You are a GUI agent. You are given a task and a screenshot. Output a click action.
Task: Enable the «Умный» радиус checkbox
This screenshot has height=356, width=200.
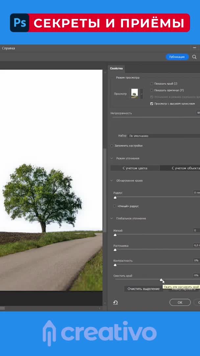coord(114,206)
